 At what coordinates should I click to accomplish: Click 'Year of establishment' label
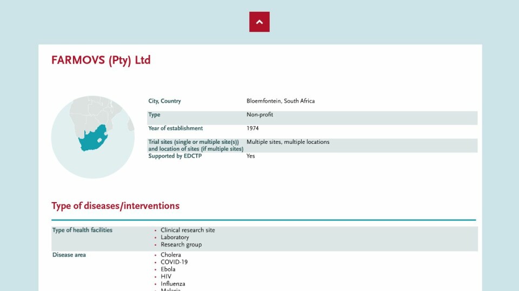175,128
